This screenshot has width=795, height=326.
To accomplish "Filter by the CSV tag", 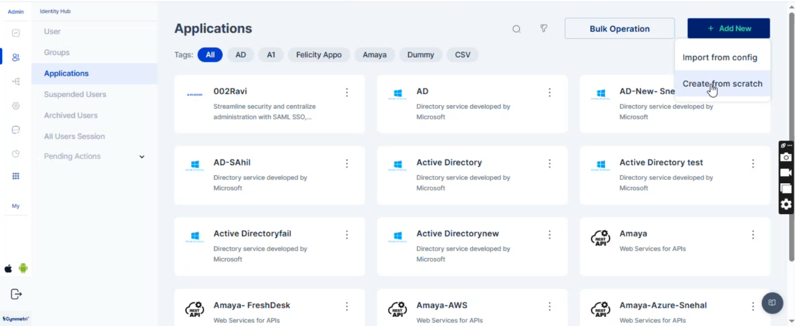I will click(463, 55).
